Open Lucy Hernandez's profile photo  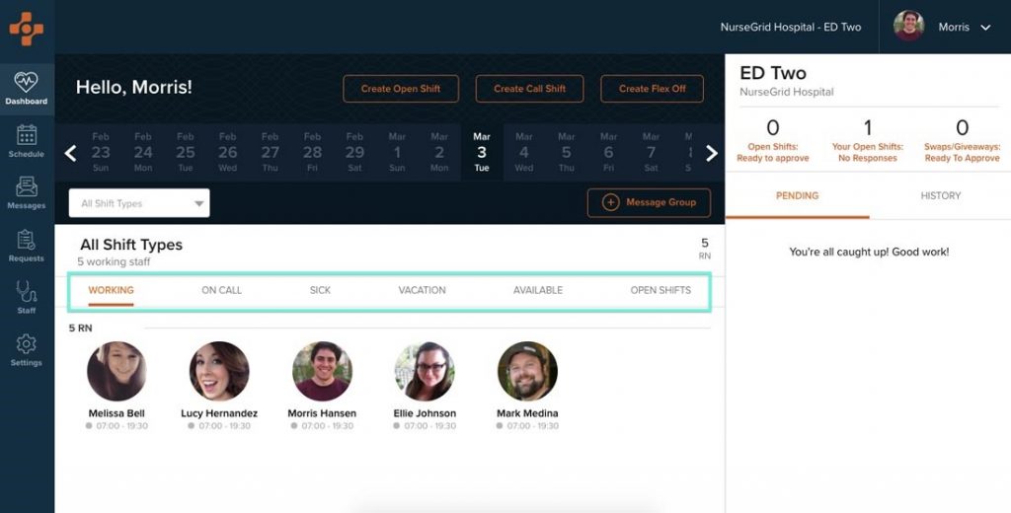(219, 371)
